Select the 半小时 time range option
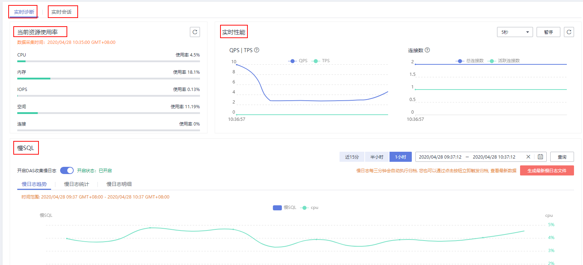 click(377, 157)
